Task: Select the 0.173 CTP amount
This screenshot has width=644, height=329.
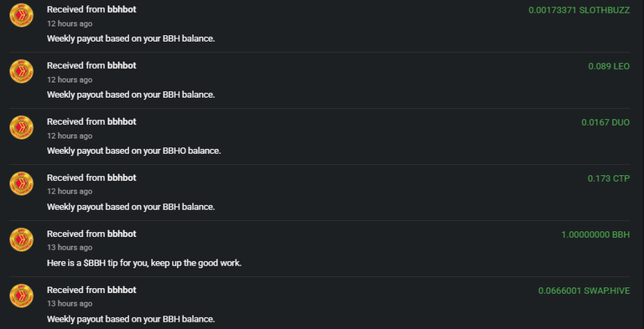Action: click(x=608, y=178)
